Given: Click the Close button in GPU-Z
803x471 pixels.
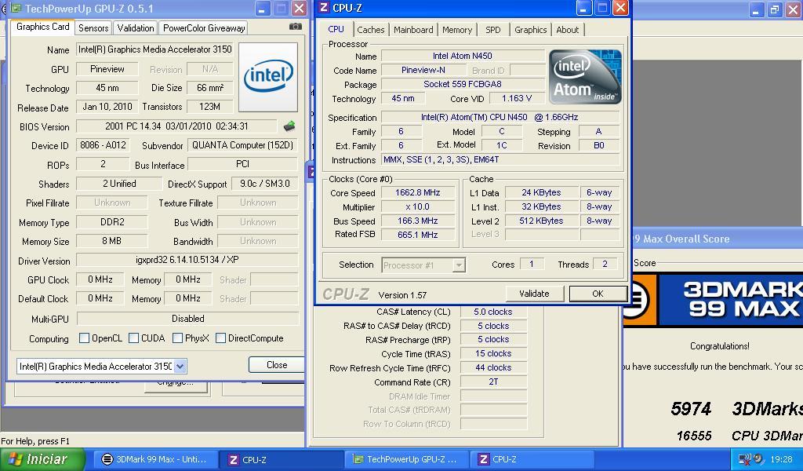Looking at the screenshot, I should 277,365.
